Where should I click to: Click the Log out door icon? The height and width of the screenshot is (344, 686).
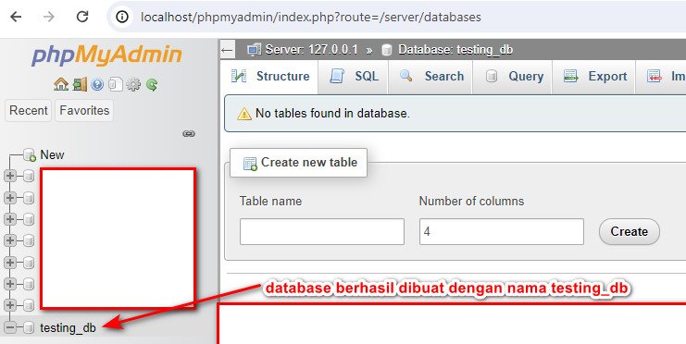[80, 84]
